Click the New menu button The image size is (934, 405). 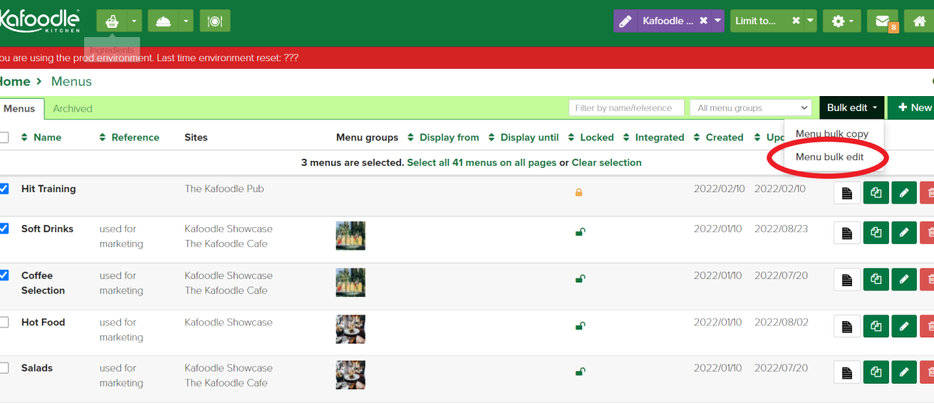coord(911,107)
